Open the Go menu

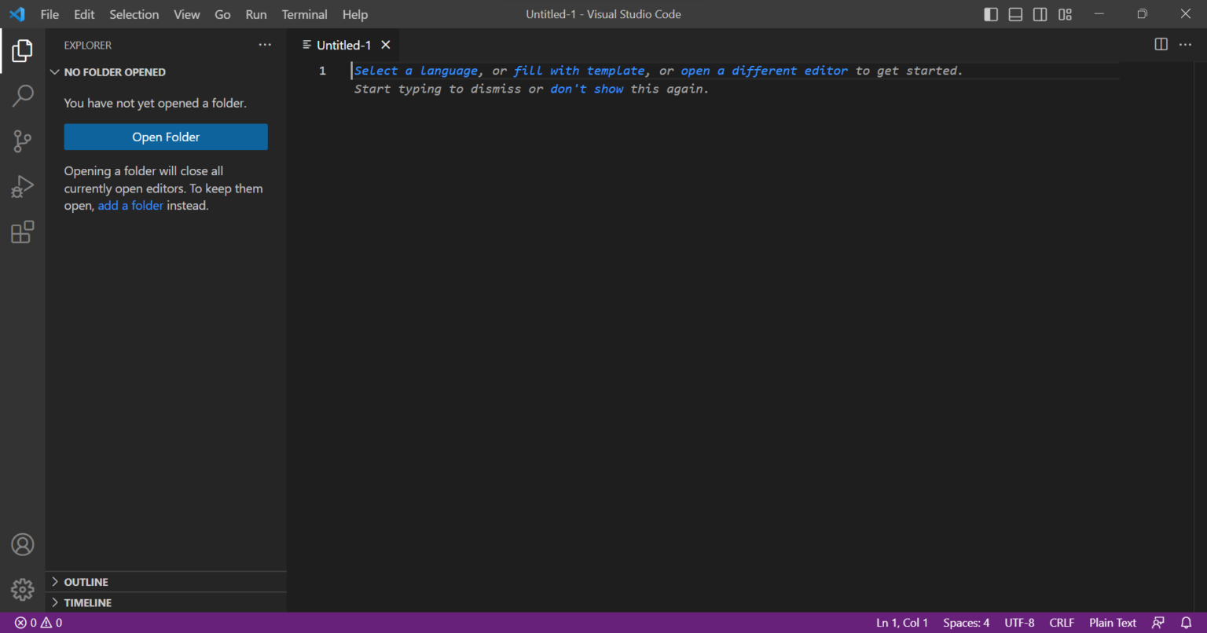(223, 14)
